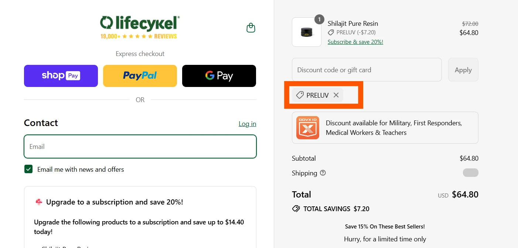Click the discount code or gift card field
Image resolution: width=518 pixels, height=248 pixels.
(367, 70)
